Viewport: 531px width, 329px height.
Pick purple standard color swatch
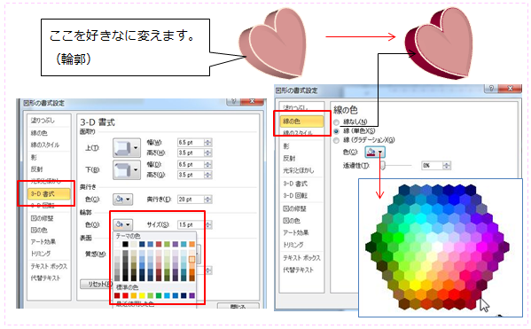[192, 296]
